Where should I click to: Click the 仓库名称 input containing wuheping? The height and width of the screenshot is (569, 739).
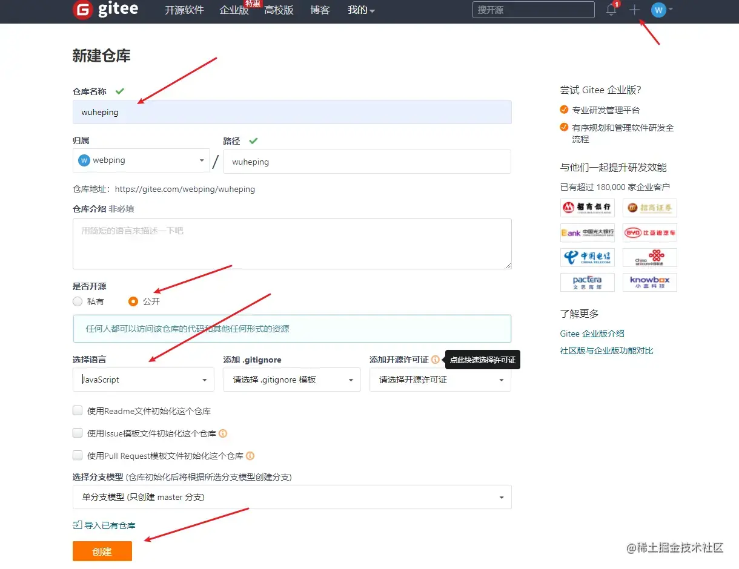(292, 112)
